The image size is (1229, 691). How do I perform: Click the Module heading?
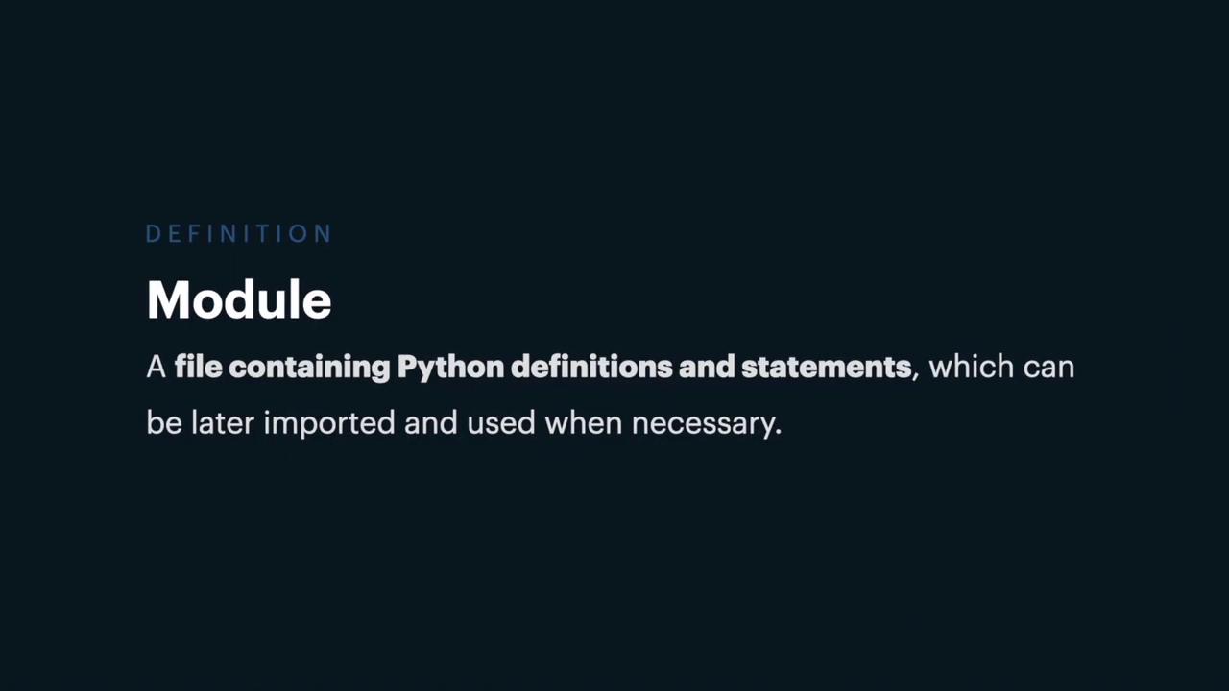click(x=239, y=300)
